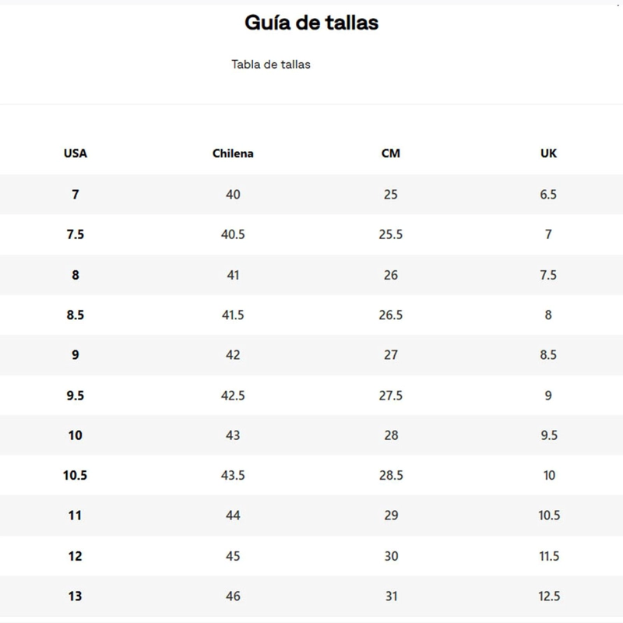Click the 25 CM cell
Image resolution: width=623 pixels, height=623 pixels.
391,195
